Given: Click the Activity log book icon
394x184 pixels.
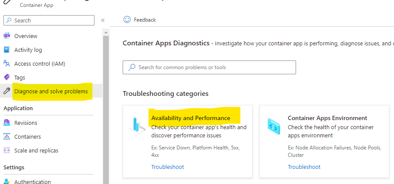Looking at the screenshot, I should pyautogui.click(x=7, y=50).
